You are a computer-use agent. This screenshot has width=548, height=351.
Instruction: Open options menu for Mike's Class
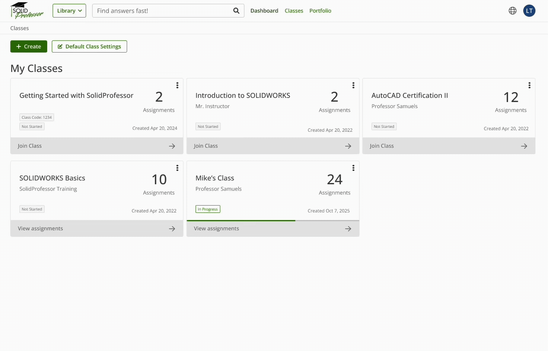pyautogui.click(x=354, y=168)
